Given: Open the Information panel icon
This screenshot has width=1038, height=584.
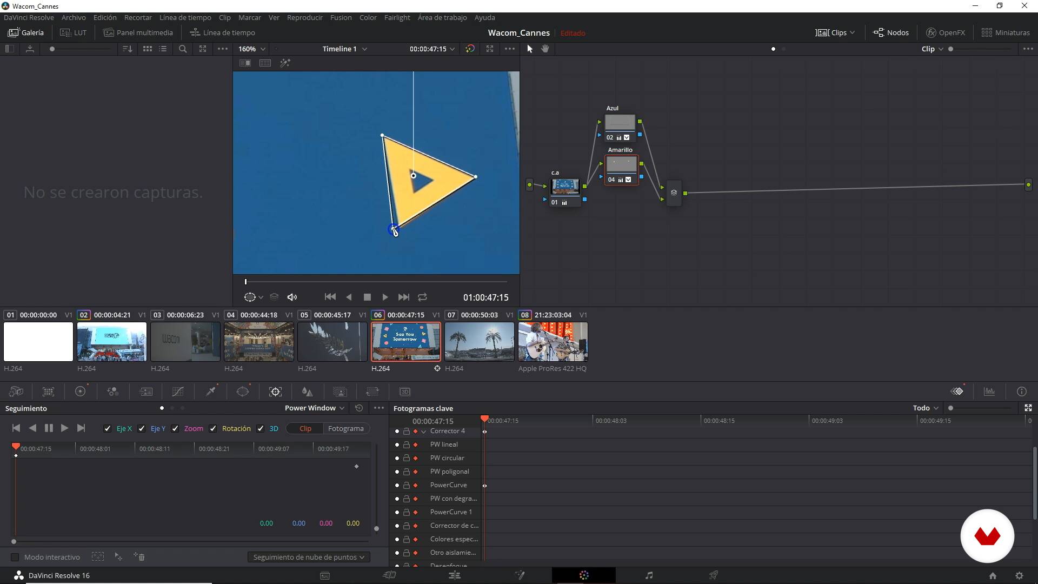Looking at the screenshot, I should point(1022,391).
